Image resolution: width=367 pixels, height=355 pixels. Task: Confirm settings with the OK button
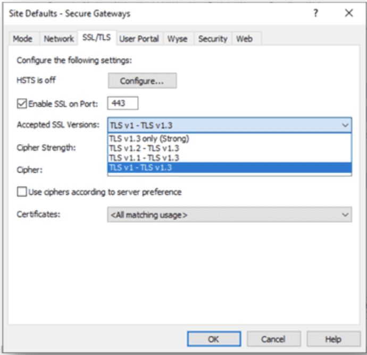pyautogui.click(x=214, y=339)
